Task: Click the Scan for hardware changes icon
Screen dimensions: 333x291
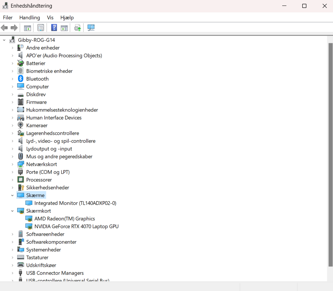Action: pyautogui.click(x=91, y=27)
